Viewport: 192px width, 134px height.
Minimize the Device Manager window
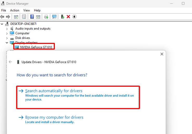coord(171,4)
